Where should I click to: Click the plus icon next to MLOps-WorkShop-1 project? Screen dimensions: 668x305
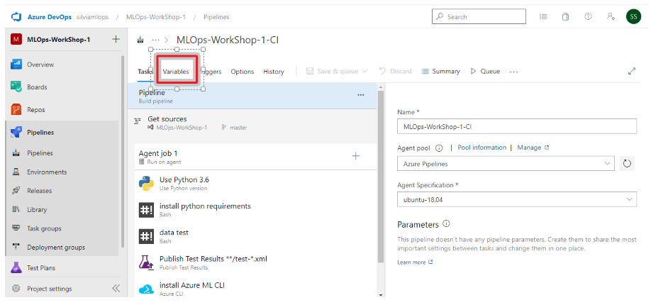[116, 39]
